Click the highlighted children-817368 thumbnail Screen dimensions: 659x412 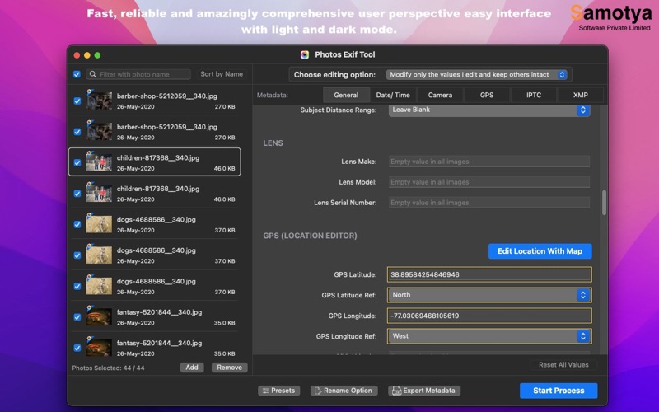99,162
